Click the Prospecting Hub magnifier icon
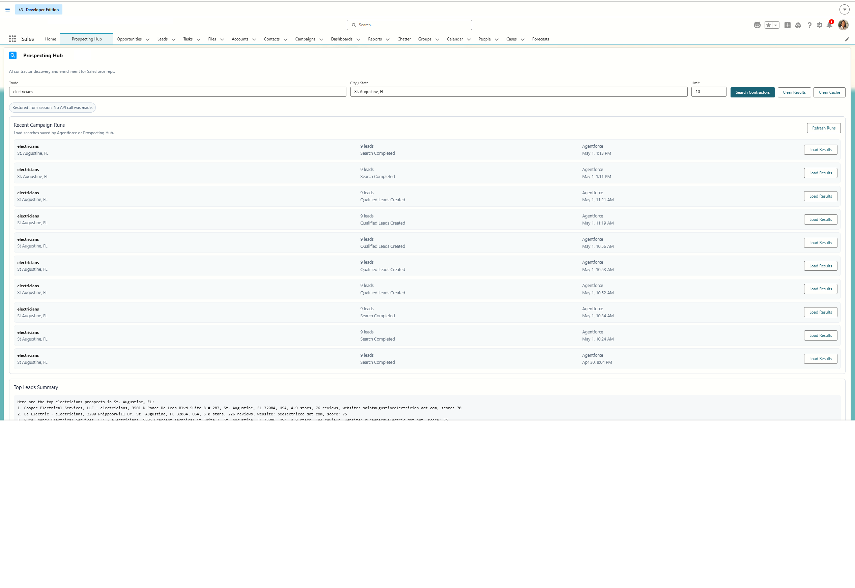This screenshot has height=588, width=855. point(13,55)
